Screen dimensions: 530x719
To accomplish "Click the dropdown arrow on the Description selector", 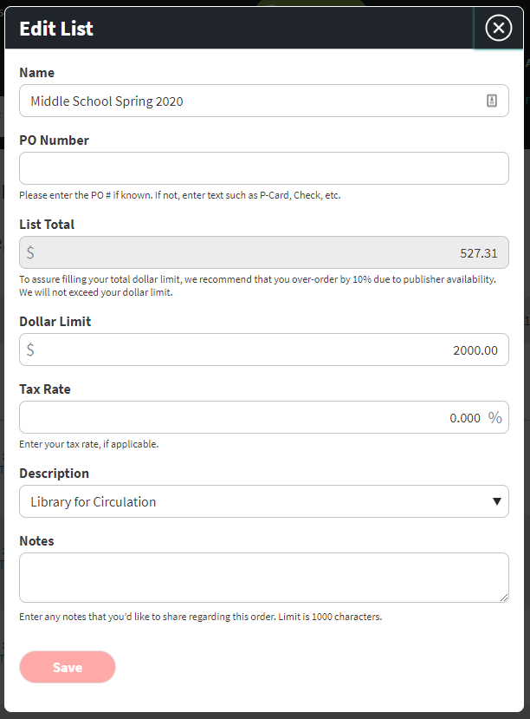I will pyautogui.click(x=497, y=501).
